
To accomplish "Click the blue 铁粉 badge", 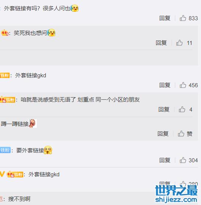I will click(x=5, y=150).
